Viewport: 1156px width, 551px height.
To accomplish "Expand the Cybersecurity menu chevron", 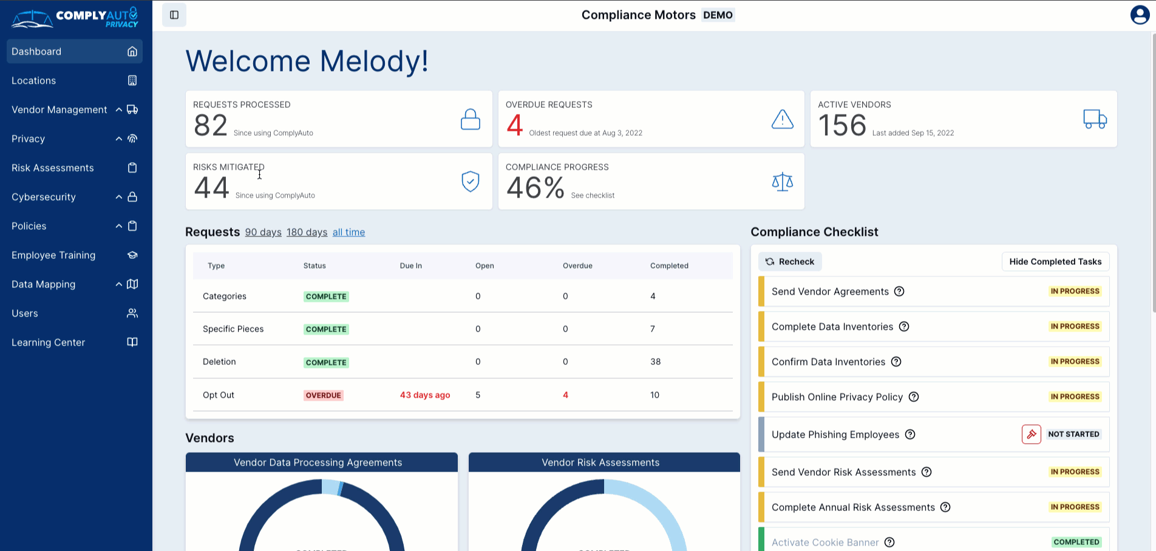I will click(119, 197).
